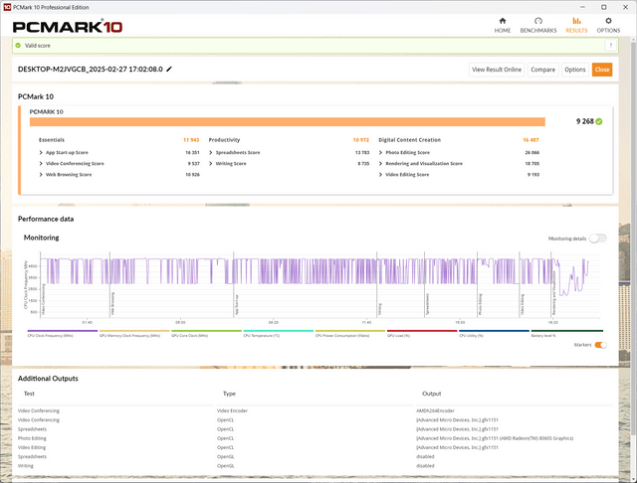
Task: Select CPU Temperature legend series
Action: click(x=279, y=333)
